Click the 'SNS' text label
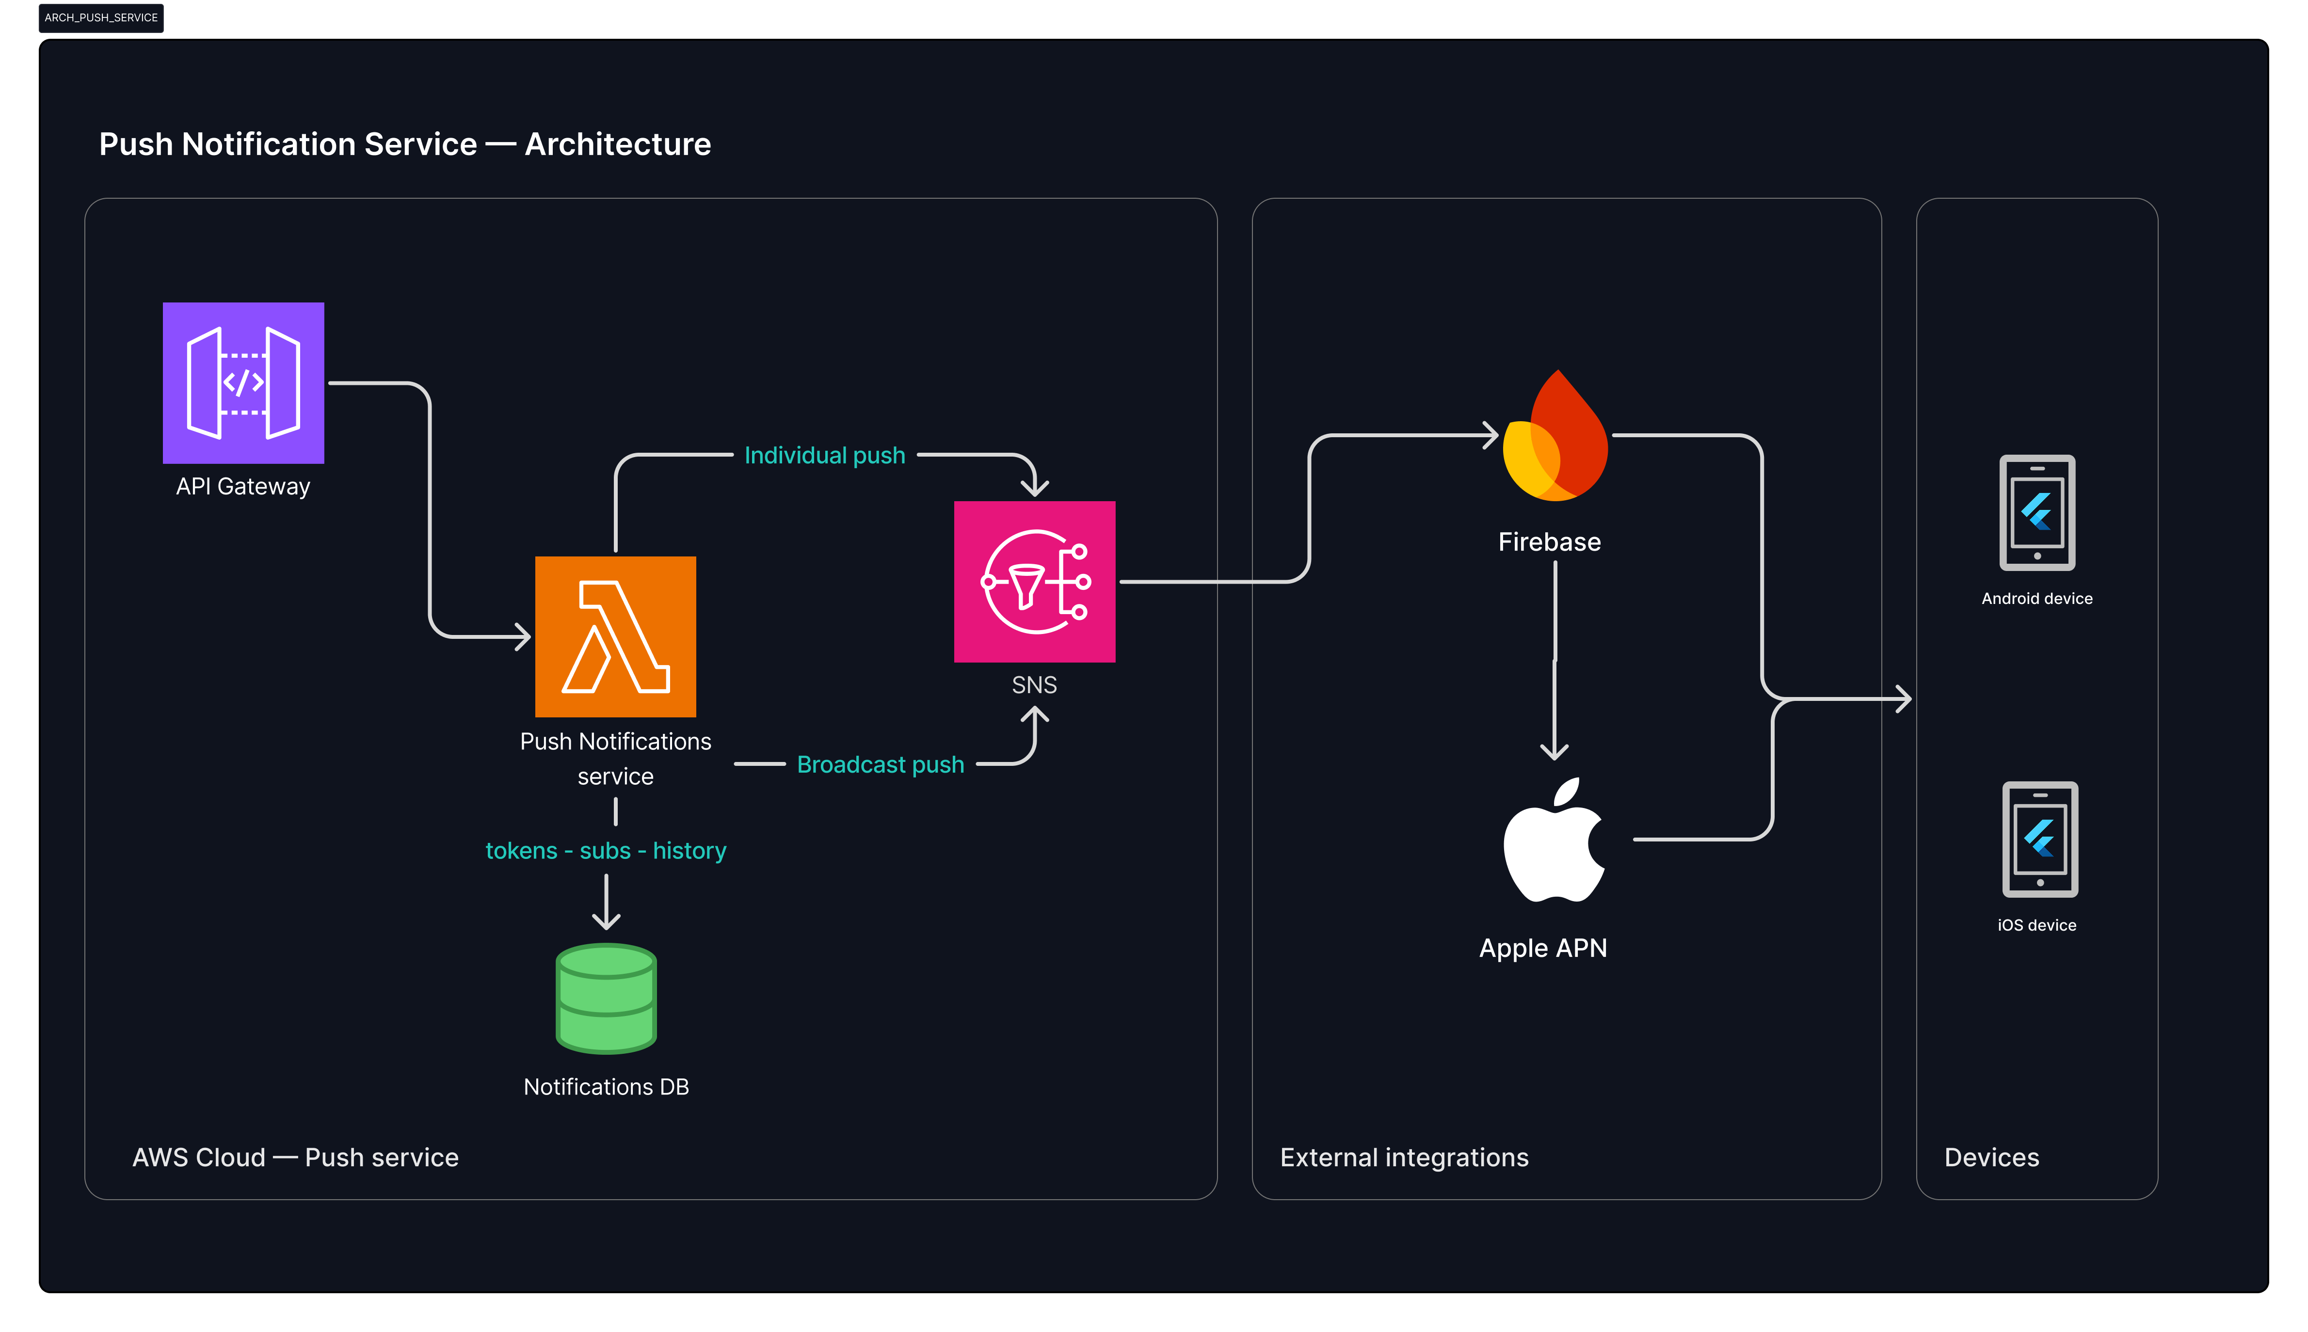This screenshot has width=2308, height=1332. click(1034, 685)
